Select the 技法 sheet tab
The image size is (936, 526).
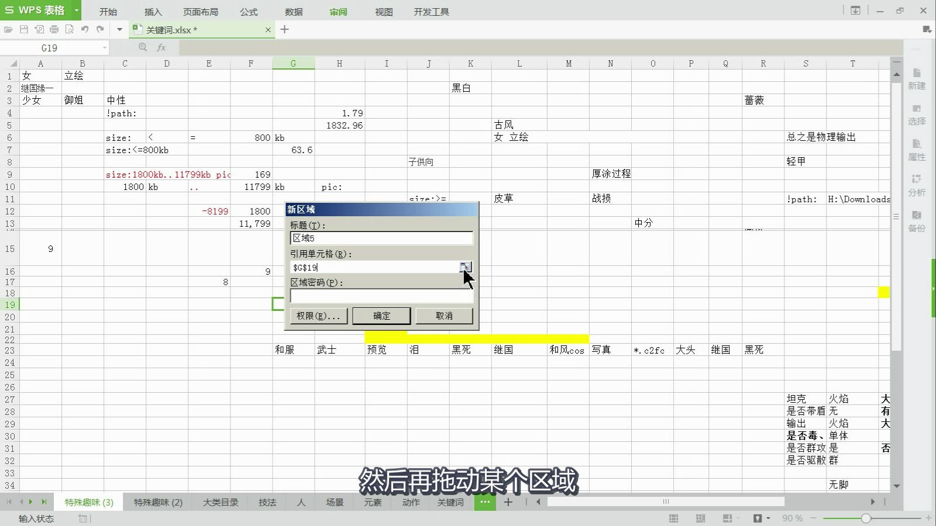[267, 503]
